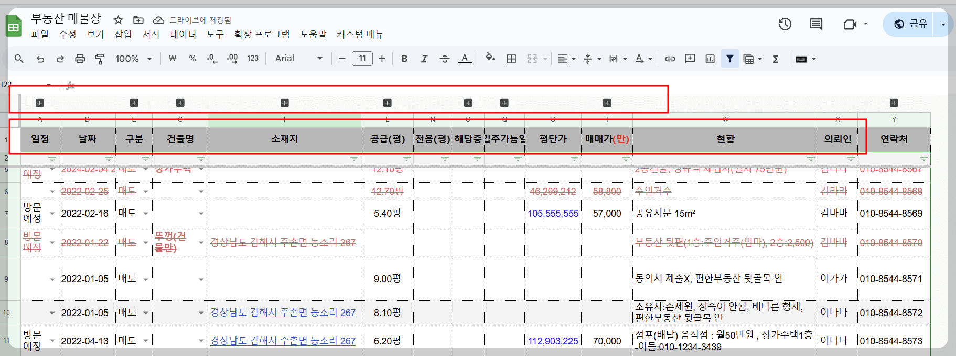Apply percent format
The image size is (956, 356).
tap(192, 59)
